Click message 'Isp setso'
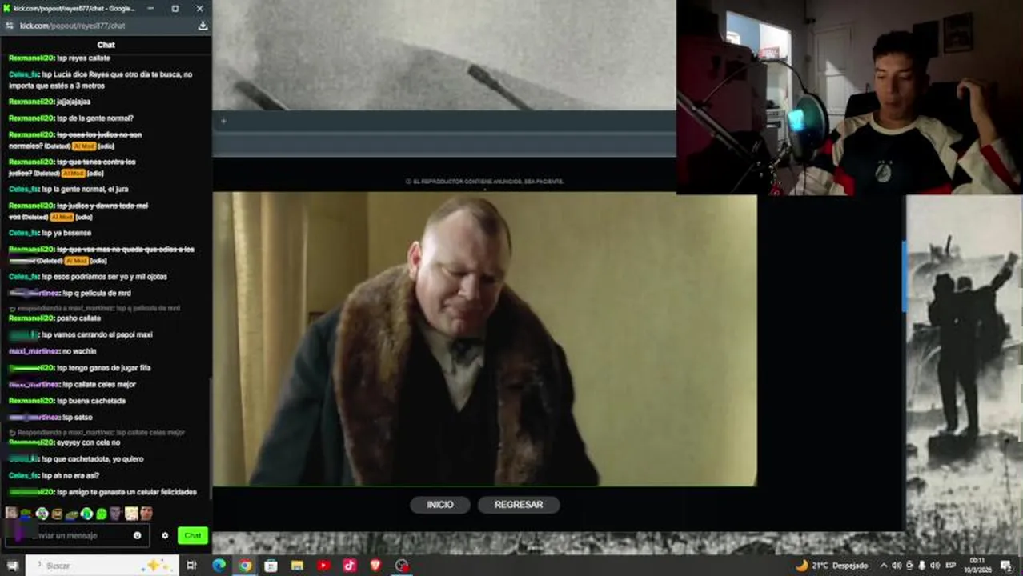1023x576 pixels. [78, 418]
